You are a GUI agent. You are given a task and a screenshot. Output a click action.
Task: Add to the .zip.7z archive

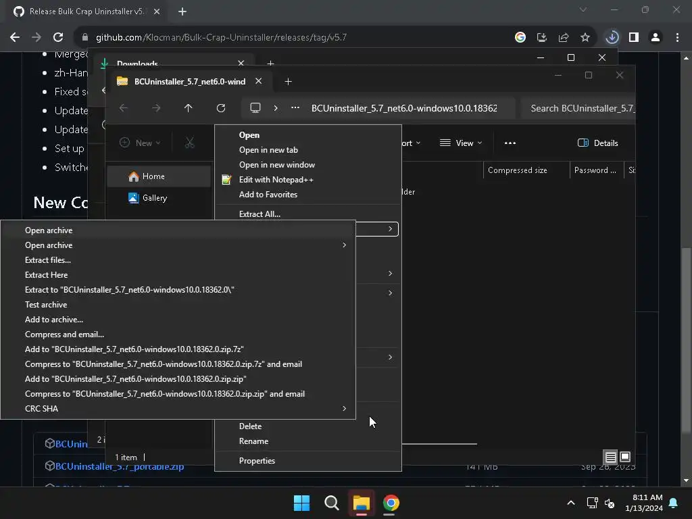pyautogui.click(x=178, y=349)
